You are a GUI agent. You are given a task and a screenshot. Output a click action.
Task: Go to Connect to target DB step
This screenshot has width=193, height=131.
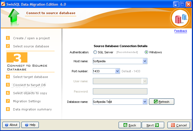[29, 85]
